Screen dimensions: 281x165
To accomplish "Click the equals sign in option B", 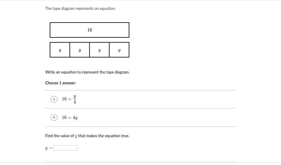I will 70,117.
